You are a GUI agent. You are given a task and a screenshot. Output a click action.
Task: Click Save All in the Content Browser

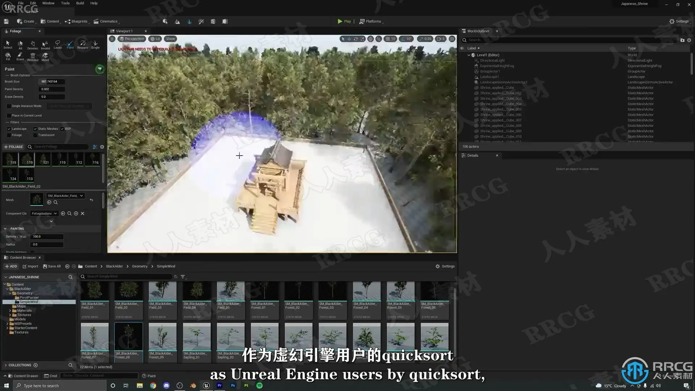tap(52, 266)
